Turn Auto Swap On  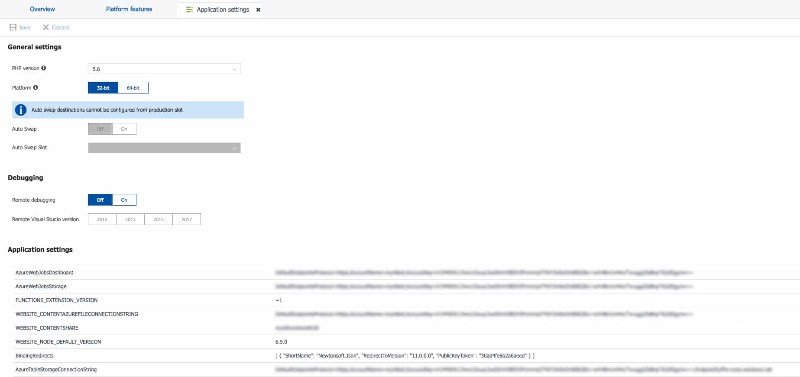124,129
